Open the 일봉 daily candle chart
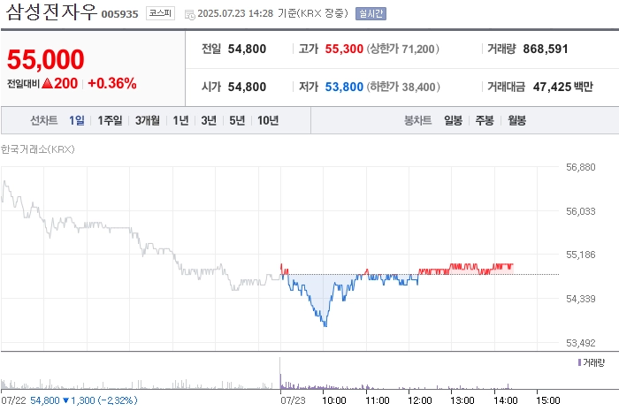Viewport: 619px width, 411px height. click(x=453, y=120)
